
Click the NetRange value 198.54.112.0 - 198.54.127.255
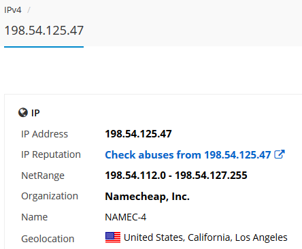click(176, 176)
